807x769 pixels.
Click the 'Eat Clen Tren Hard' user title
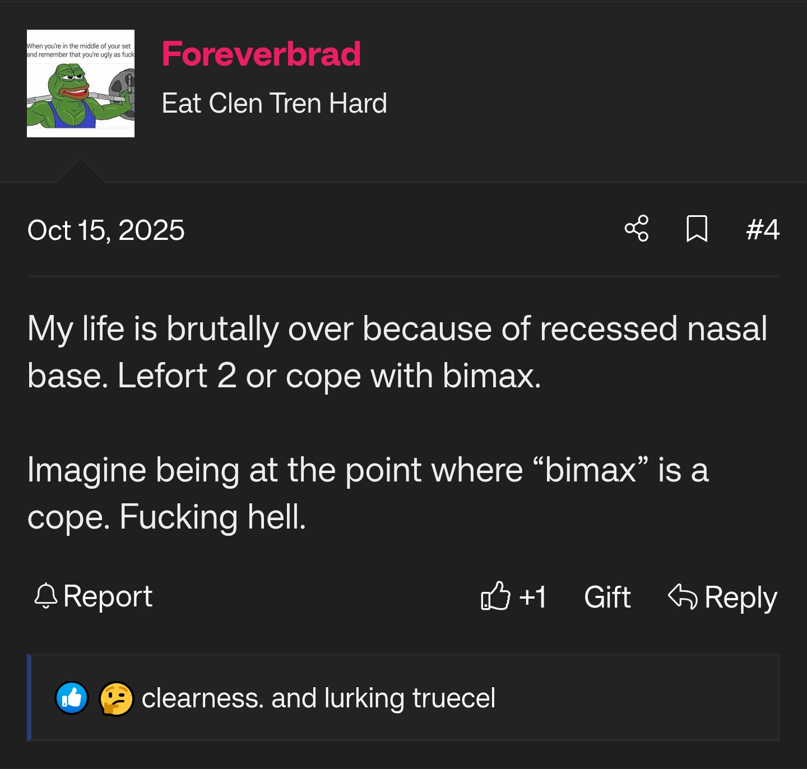coord(274,103)
